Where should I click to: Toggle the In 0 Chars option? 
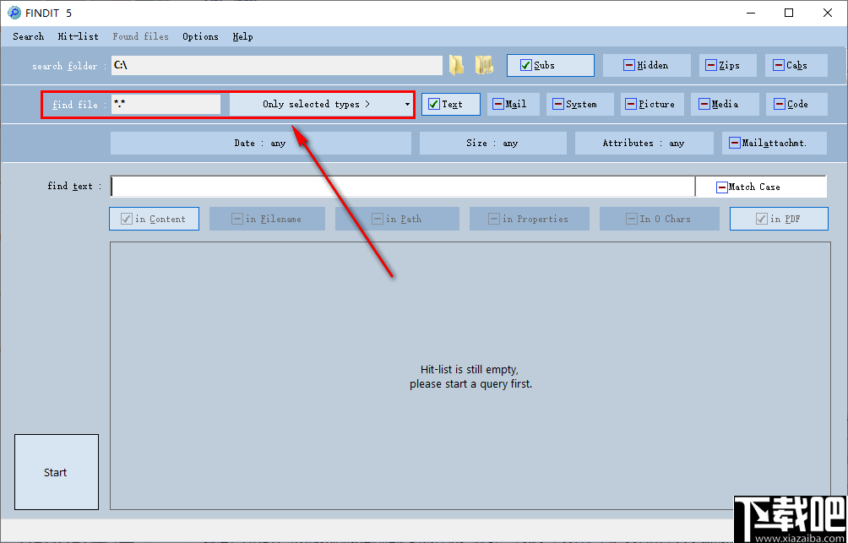click(x=660, y=219)
